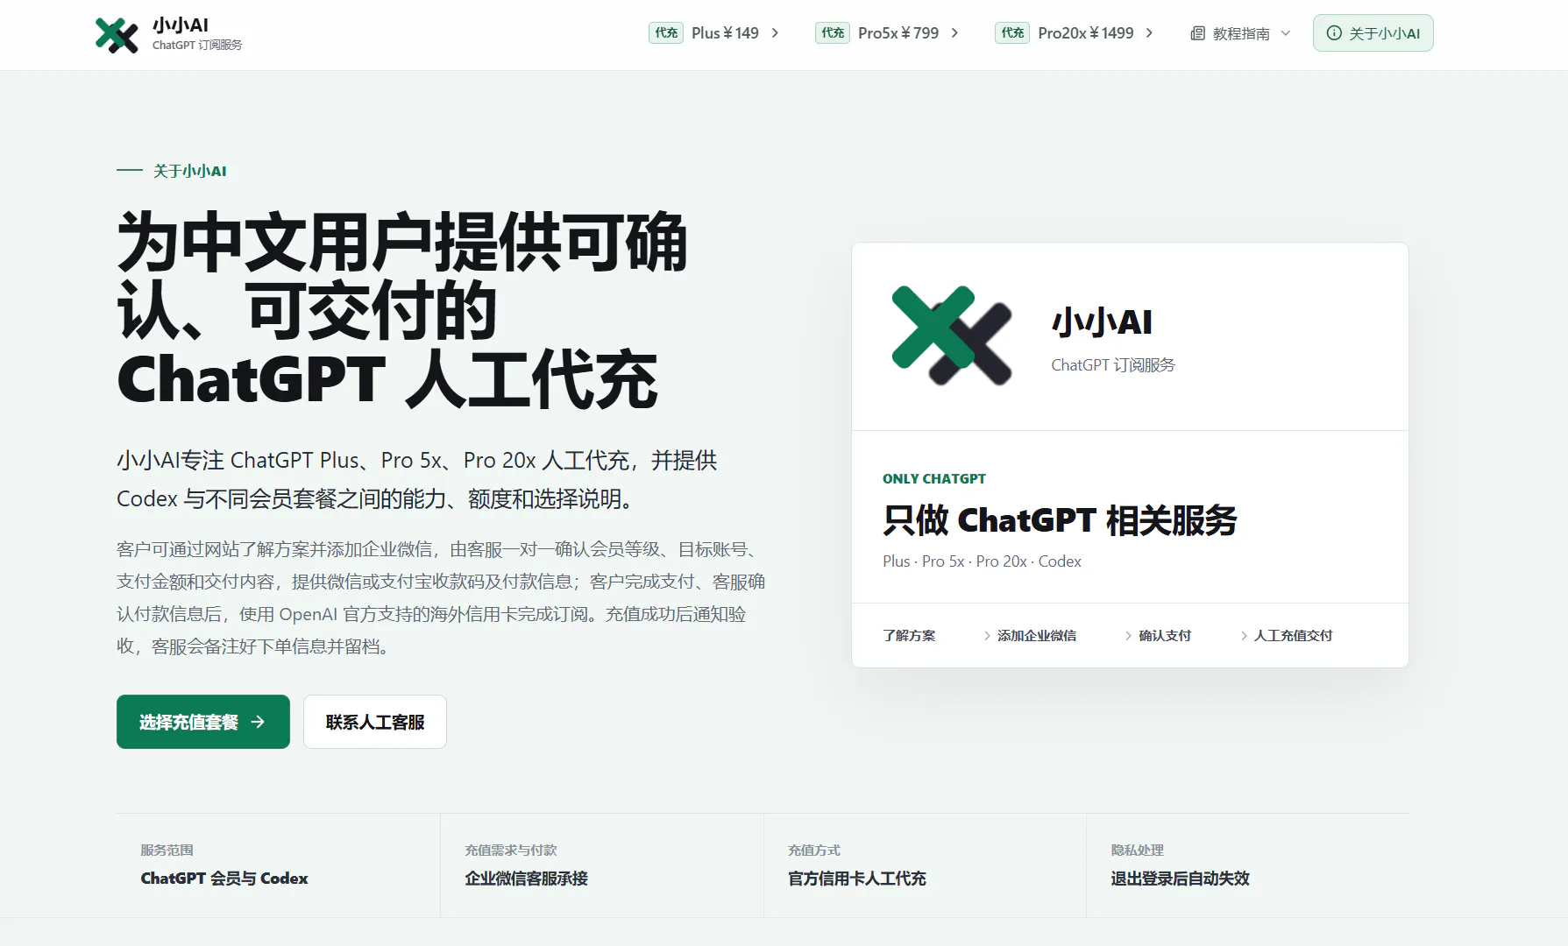Click the 人工充值交付 step label
This screenshot has width=1568, height=946.
coord(1294,636)
